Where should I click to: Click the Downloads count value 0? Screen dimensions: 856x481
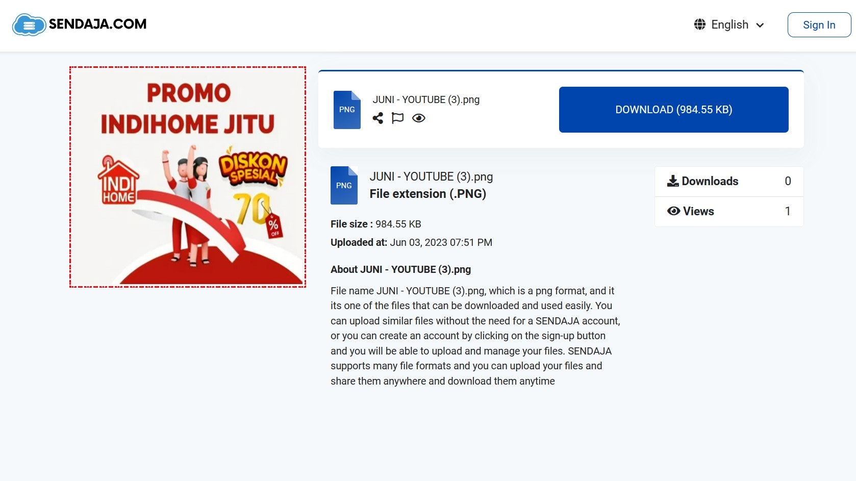coord(788,181)
